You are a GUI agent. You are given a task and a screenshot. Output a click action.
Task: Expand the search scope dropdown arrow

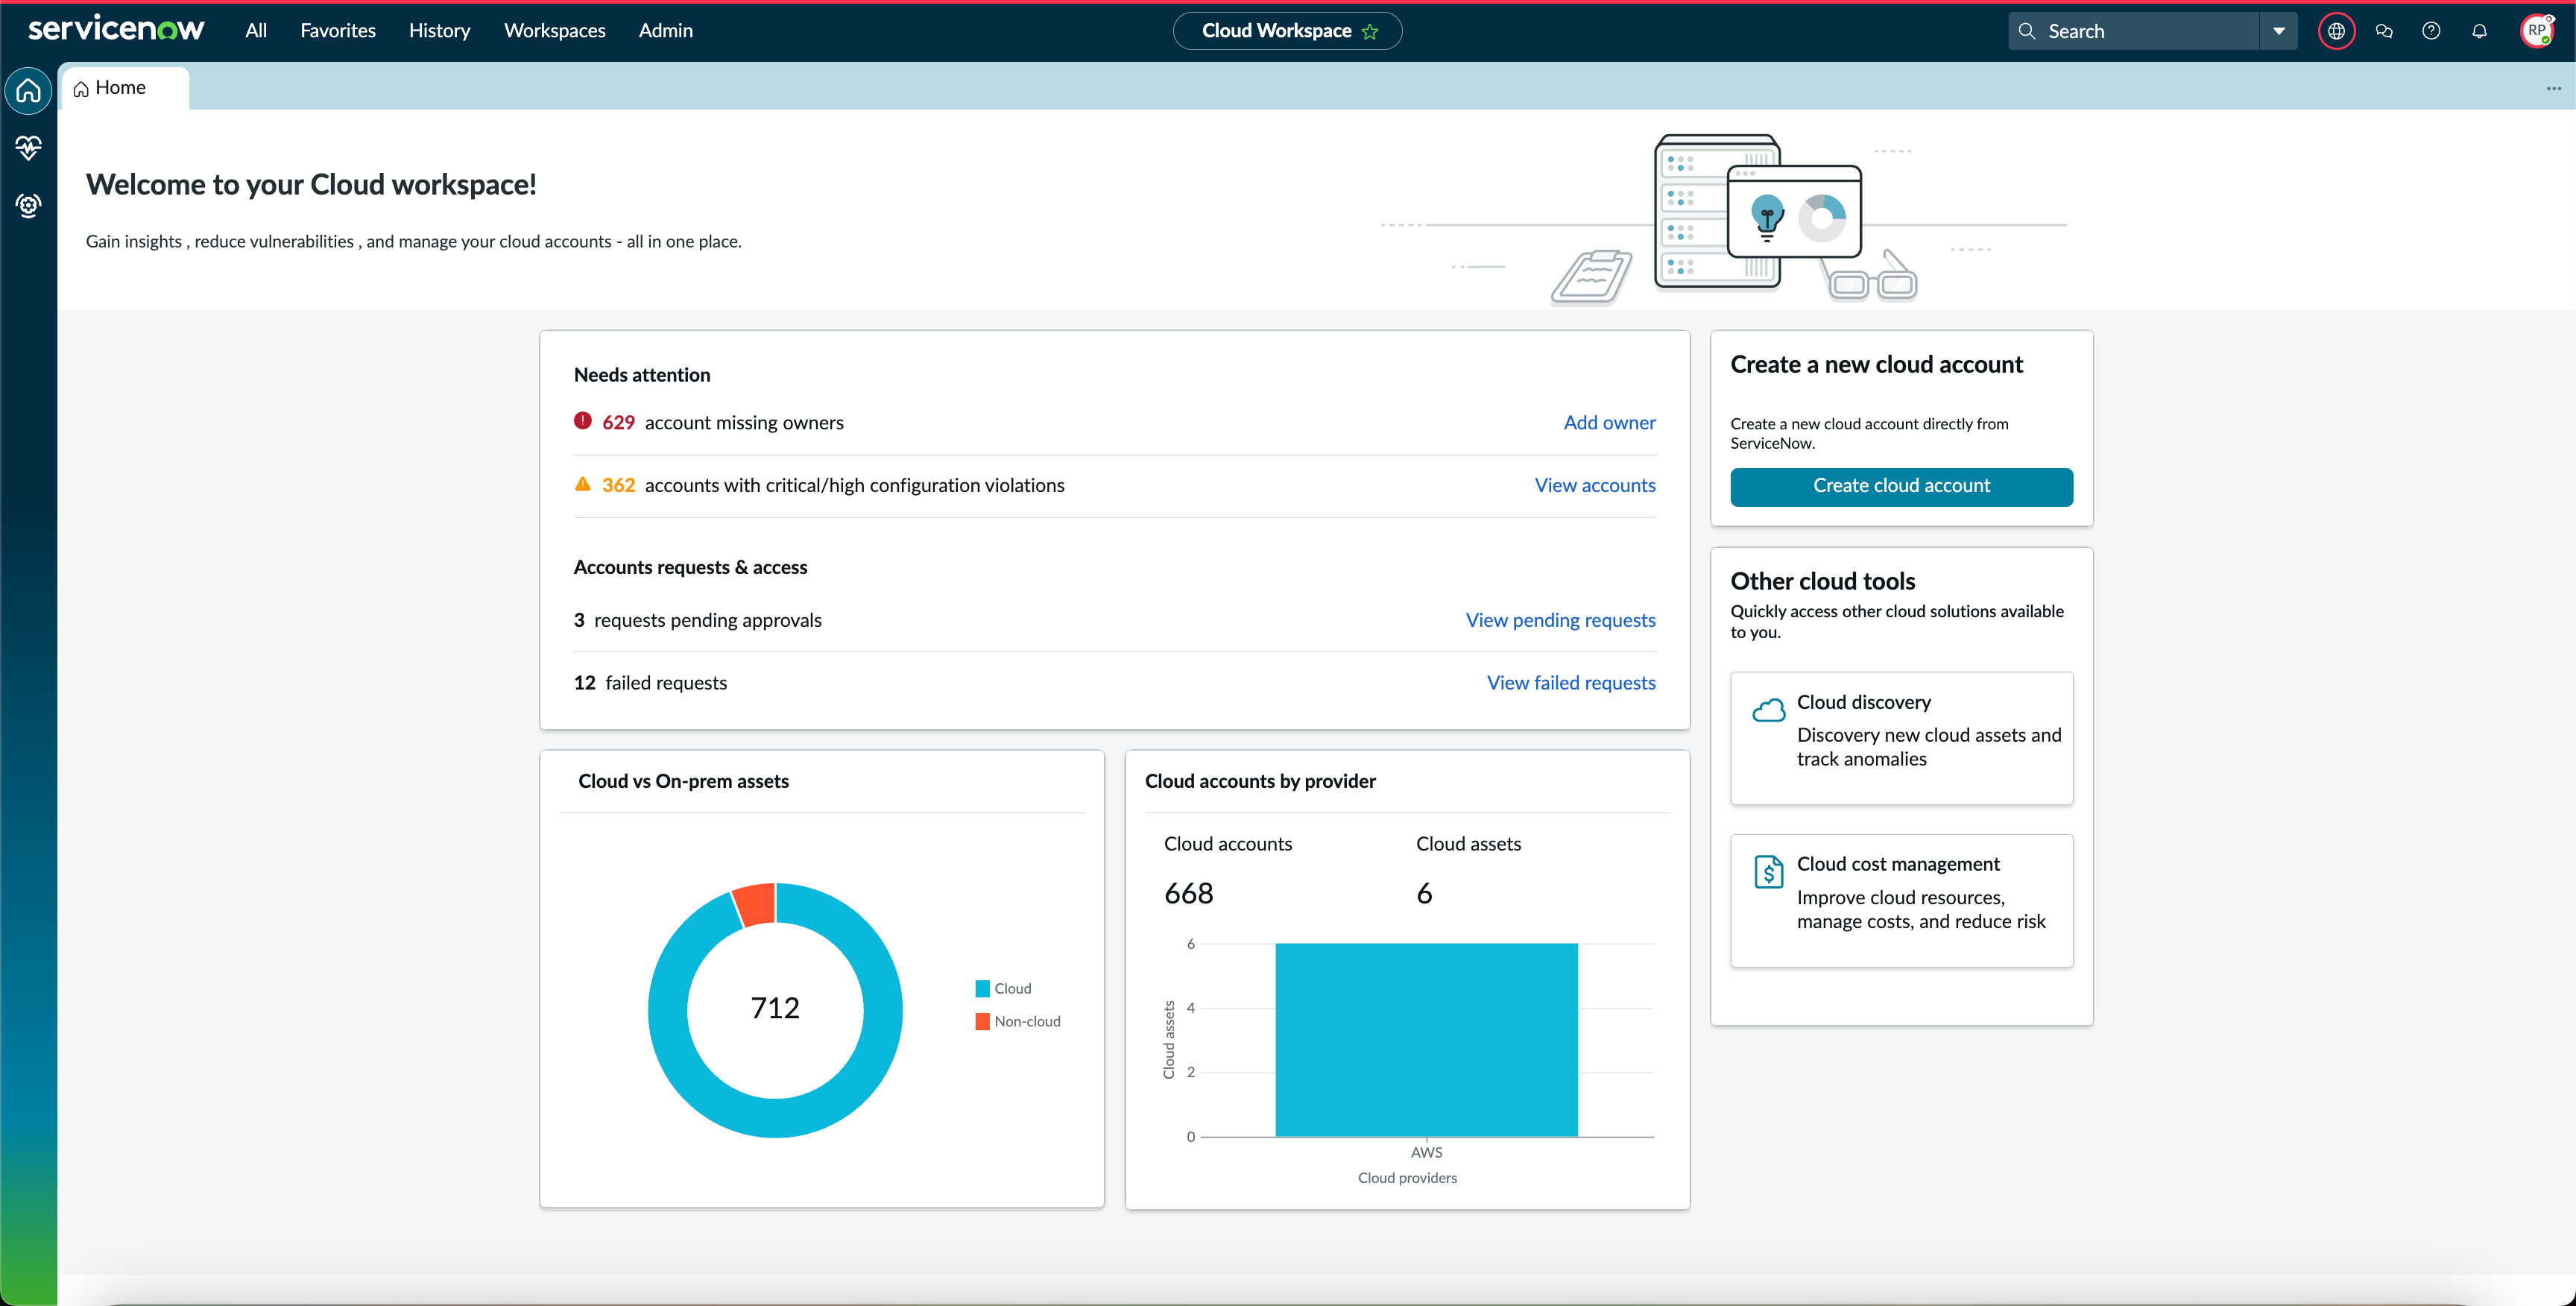pyautogui.click(x=2279, y=31)
